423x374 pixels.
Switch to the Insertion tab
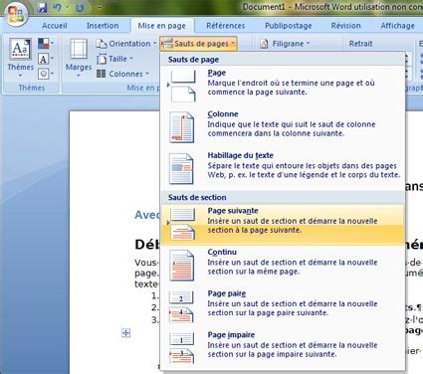click(x=103, y=26)
